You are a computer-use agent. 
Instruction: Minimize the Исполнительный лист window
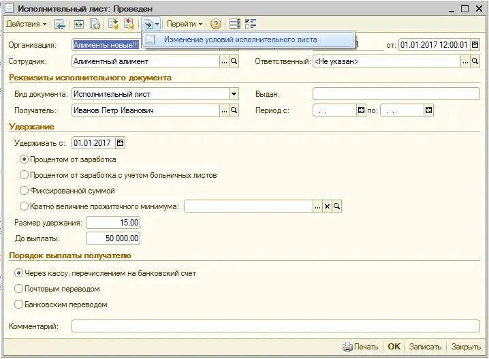tap(452, 9)
